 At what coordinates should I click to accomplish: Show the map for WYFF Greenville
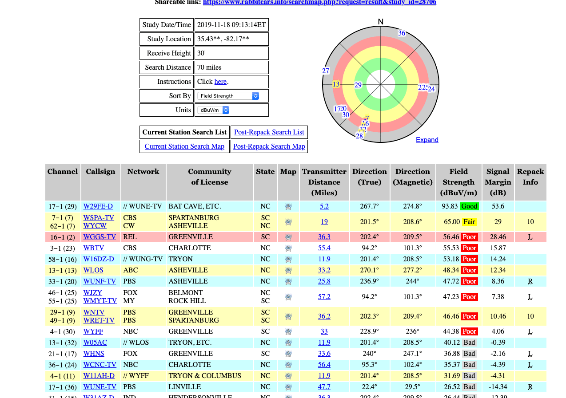pos(288,331)
